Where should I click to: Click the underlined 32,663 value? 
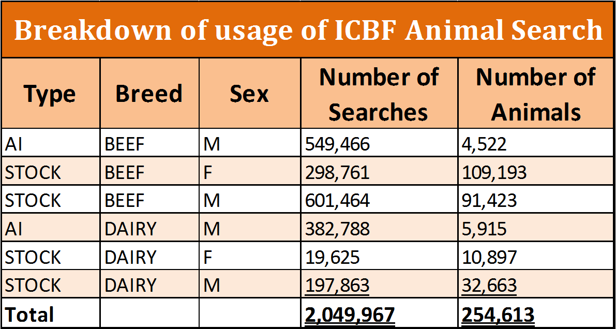pos(489,286)
